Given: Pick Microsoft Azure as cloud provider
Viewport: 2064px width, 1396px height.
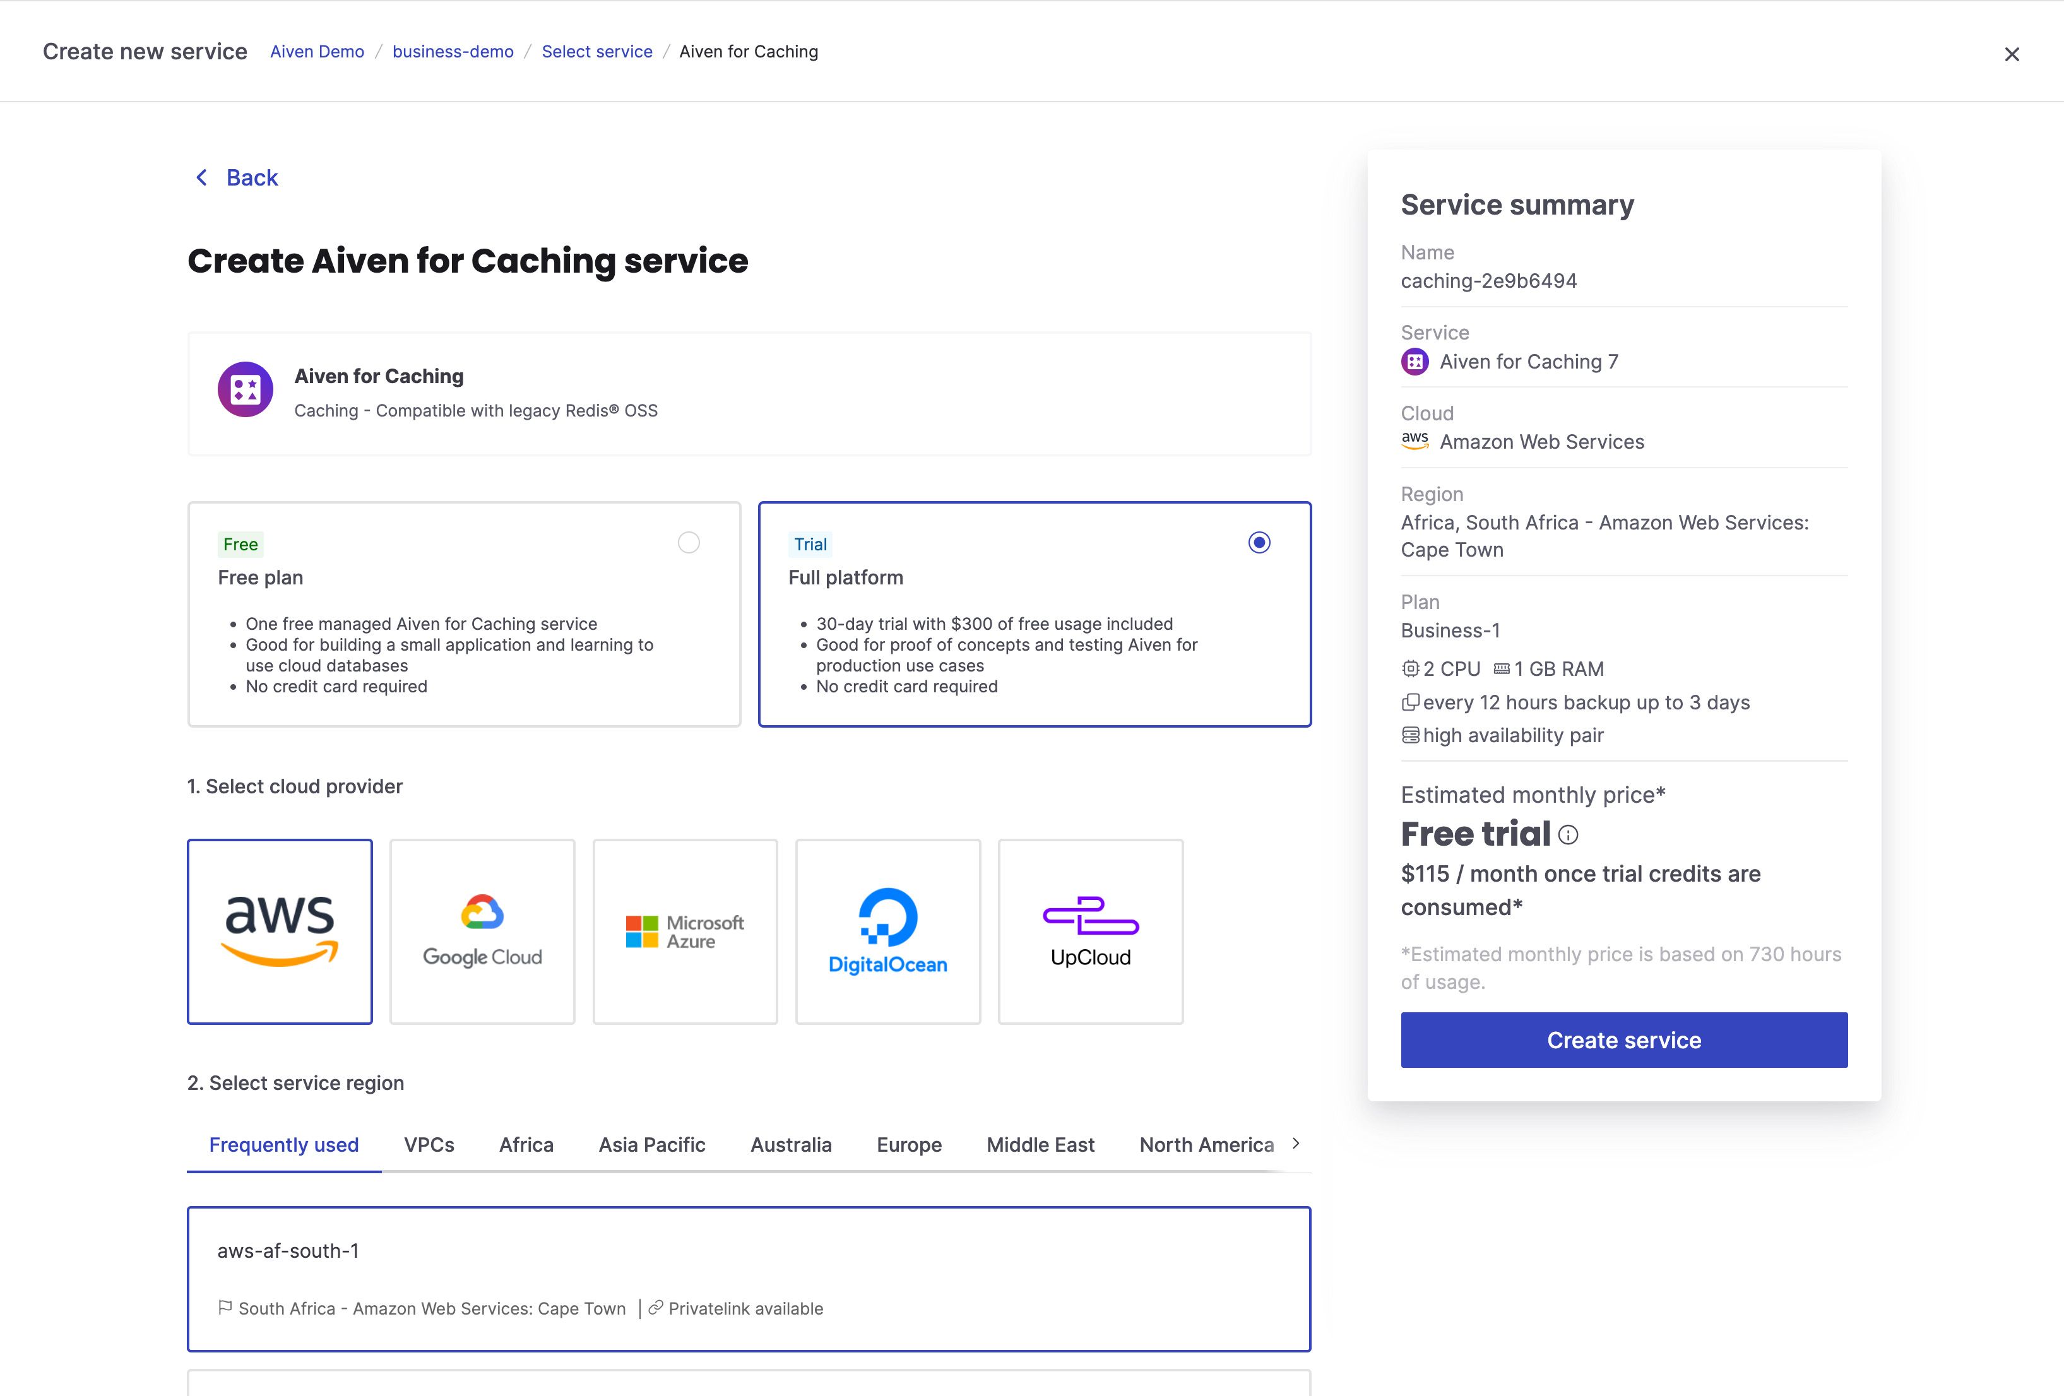Looking at the screenshot, I should pos(685,931).
